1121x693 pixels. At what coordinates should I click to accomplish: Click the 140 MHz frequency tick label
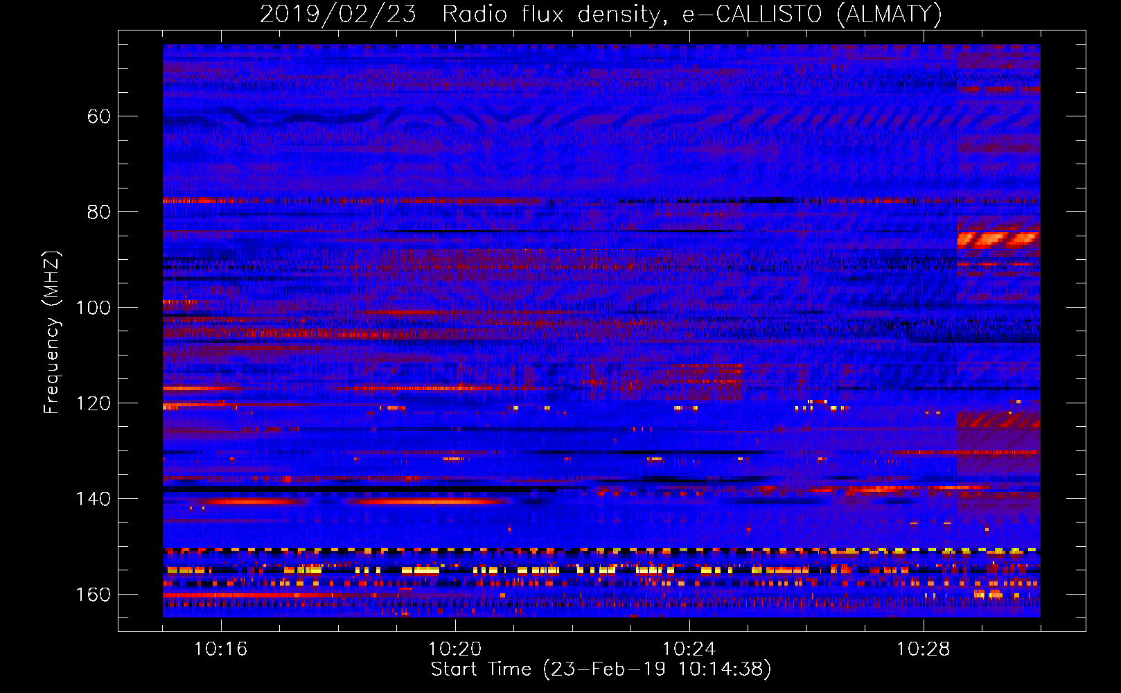click(93, 499)
